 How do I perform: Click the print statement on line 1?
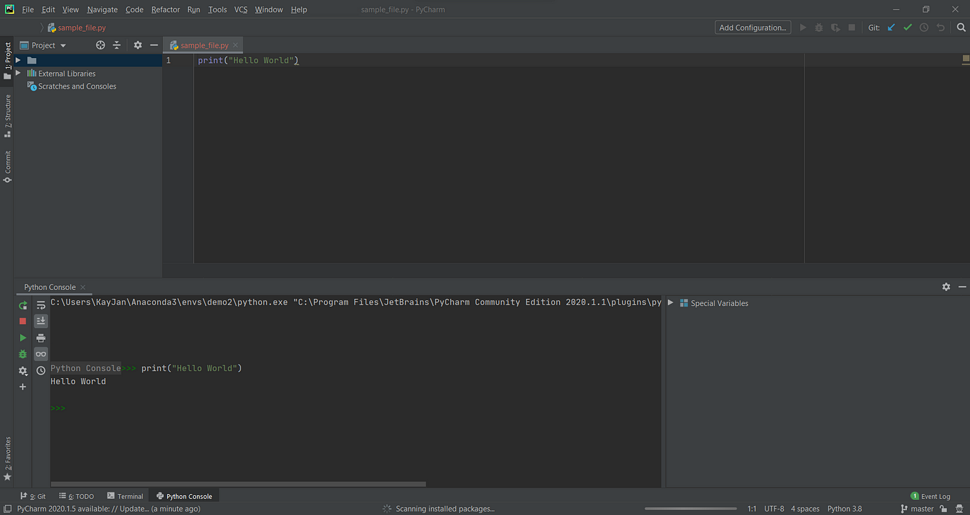coord(248,60)
